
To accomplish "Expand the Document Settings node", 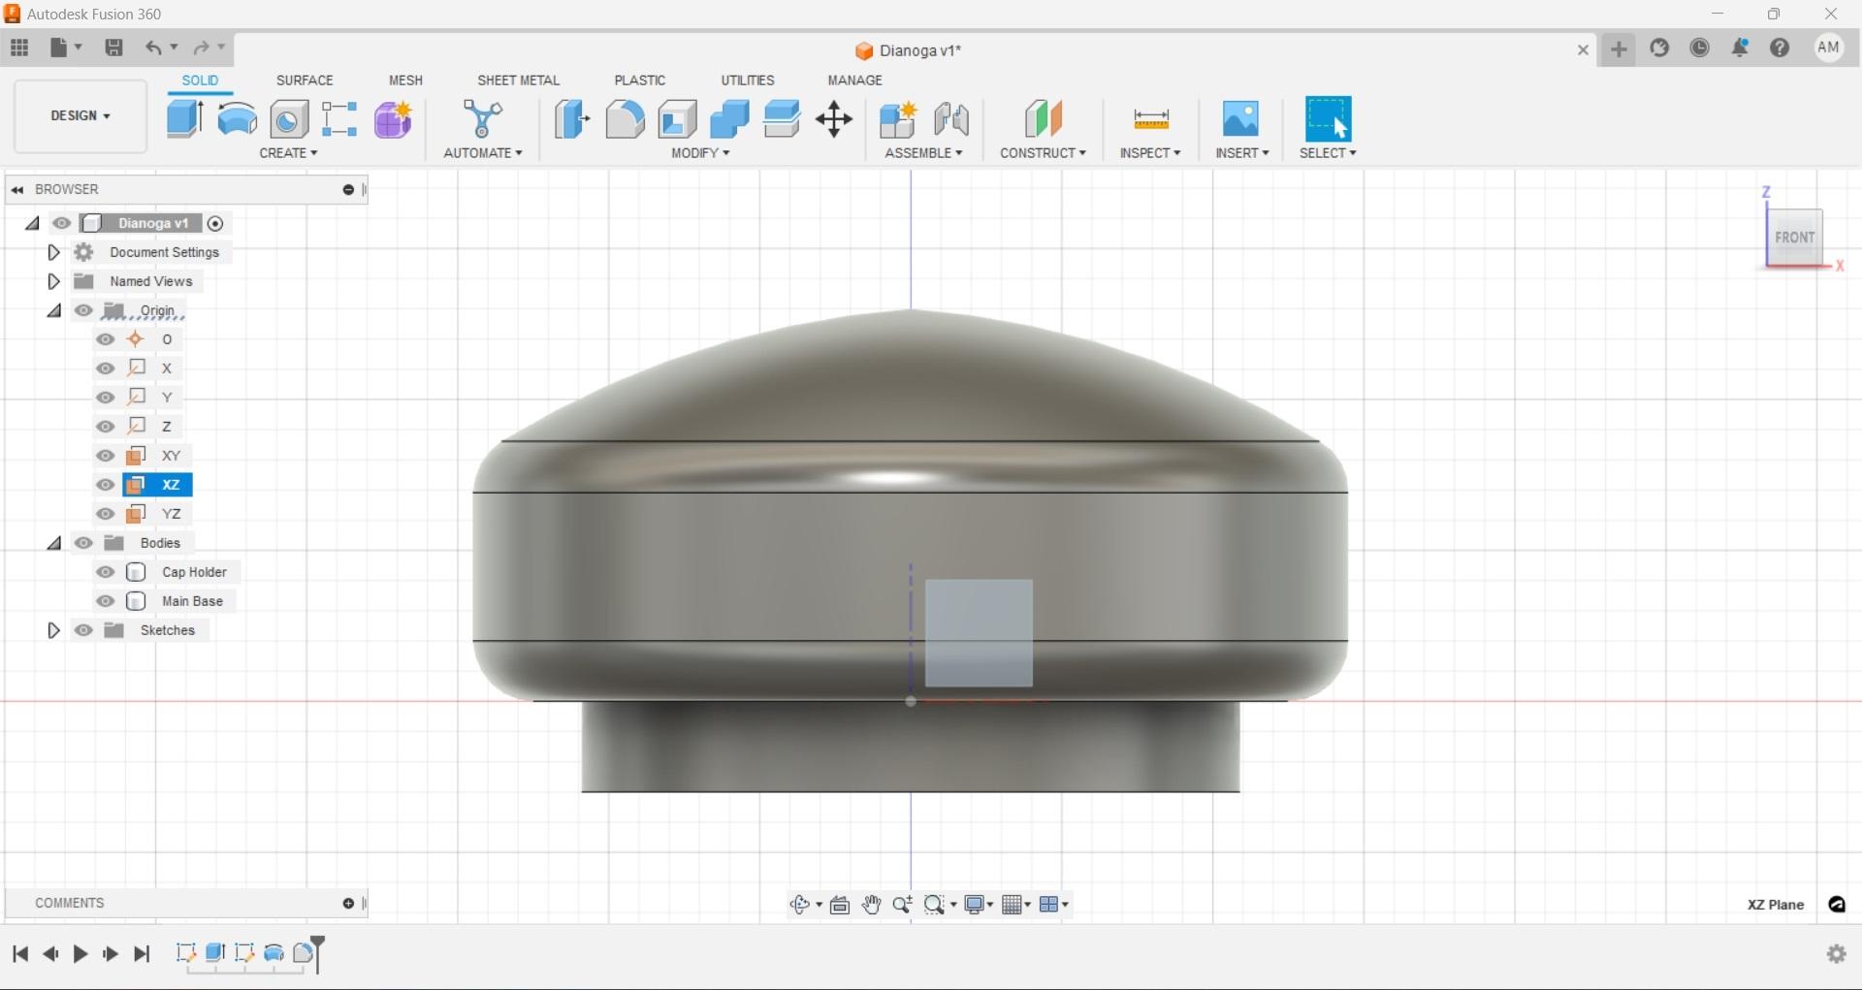I will [x=54, y=252].
